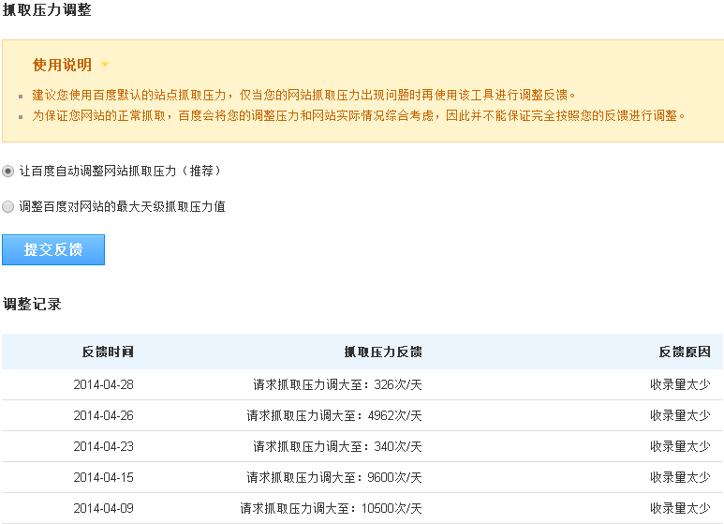Click the 使用说明 heading text
This screenshot has width=724, height=524.
point(62,65)
